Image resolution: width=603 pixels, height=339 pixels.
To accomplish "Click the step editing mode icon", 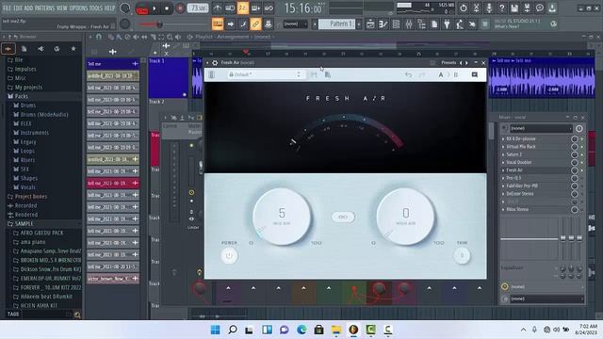I will [x=243, y=24].
